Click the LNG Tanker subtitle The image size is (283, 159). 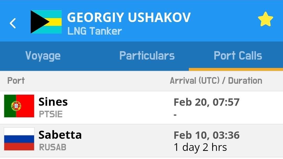click(x=95, y=31)
